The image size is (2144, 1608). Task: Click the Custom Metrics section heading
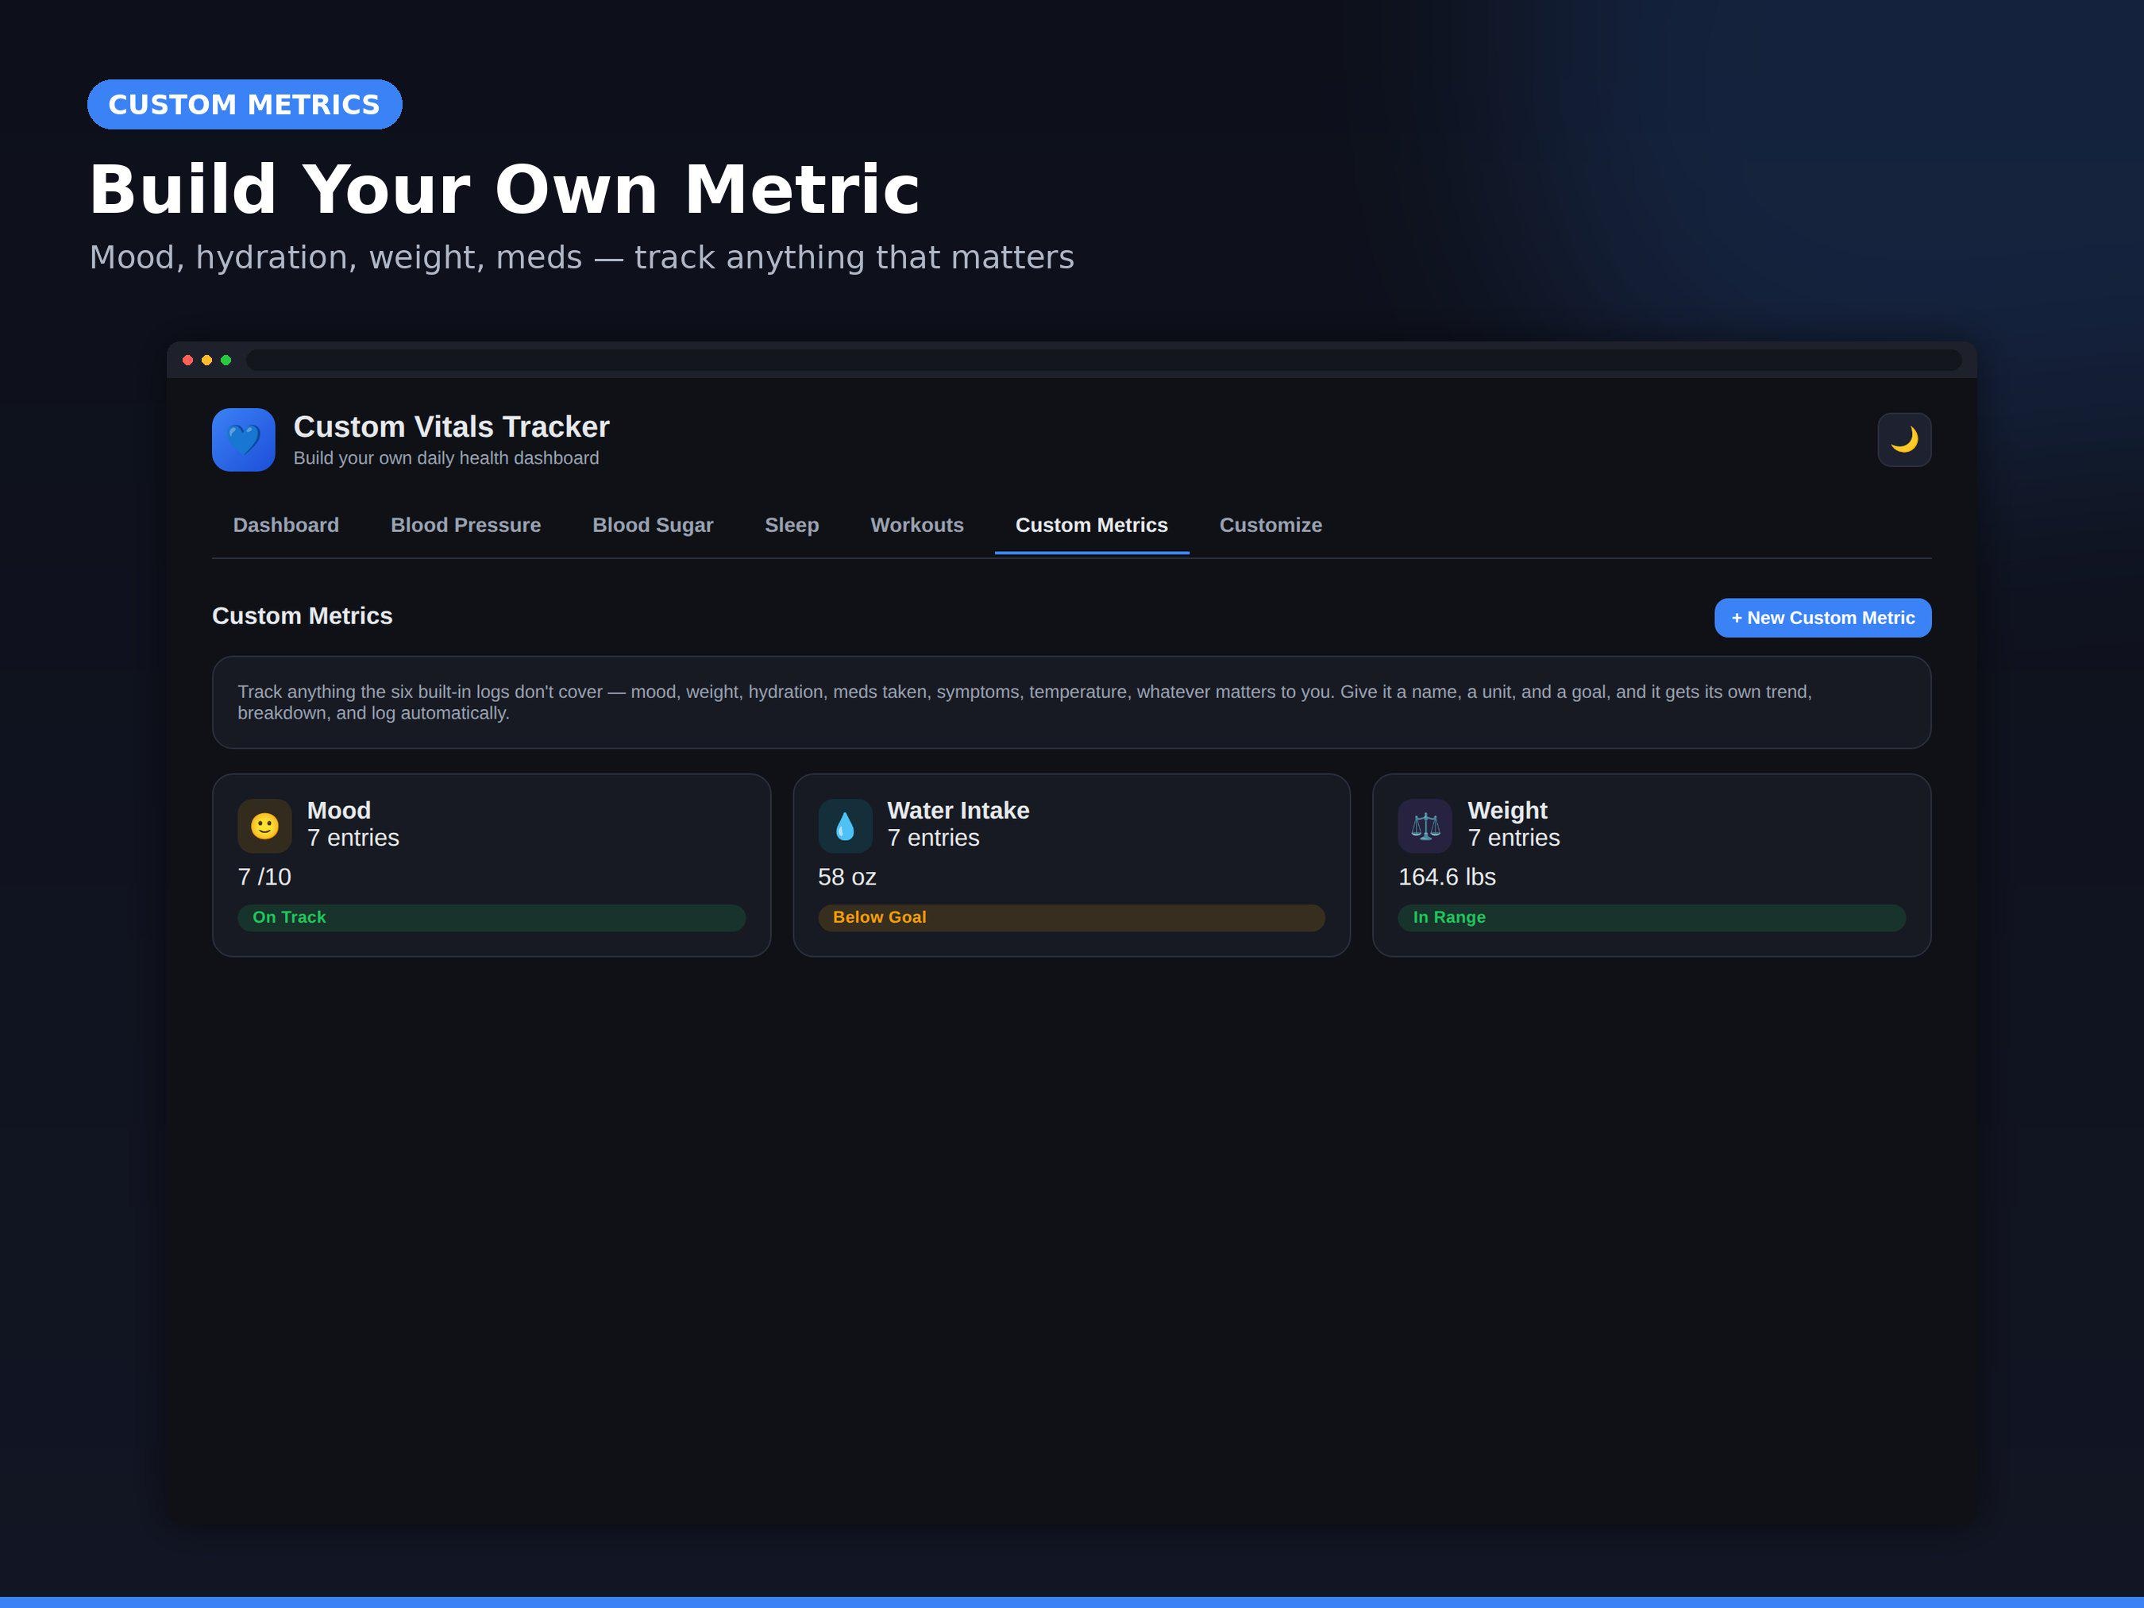point(303,615)
